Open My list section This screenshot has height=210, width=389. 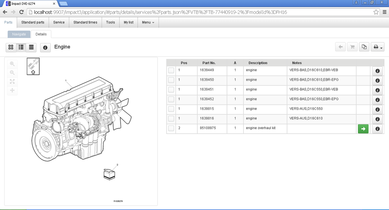pos(129,22)
